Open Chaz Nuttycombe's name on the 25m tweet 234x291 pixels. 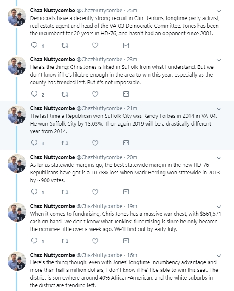(52, 10)
